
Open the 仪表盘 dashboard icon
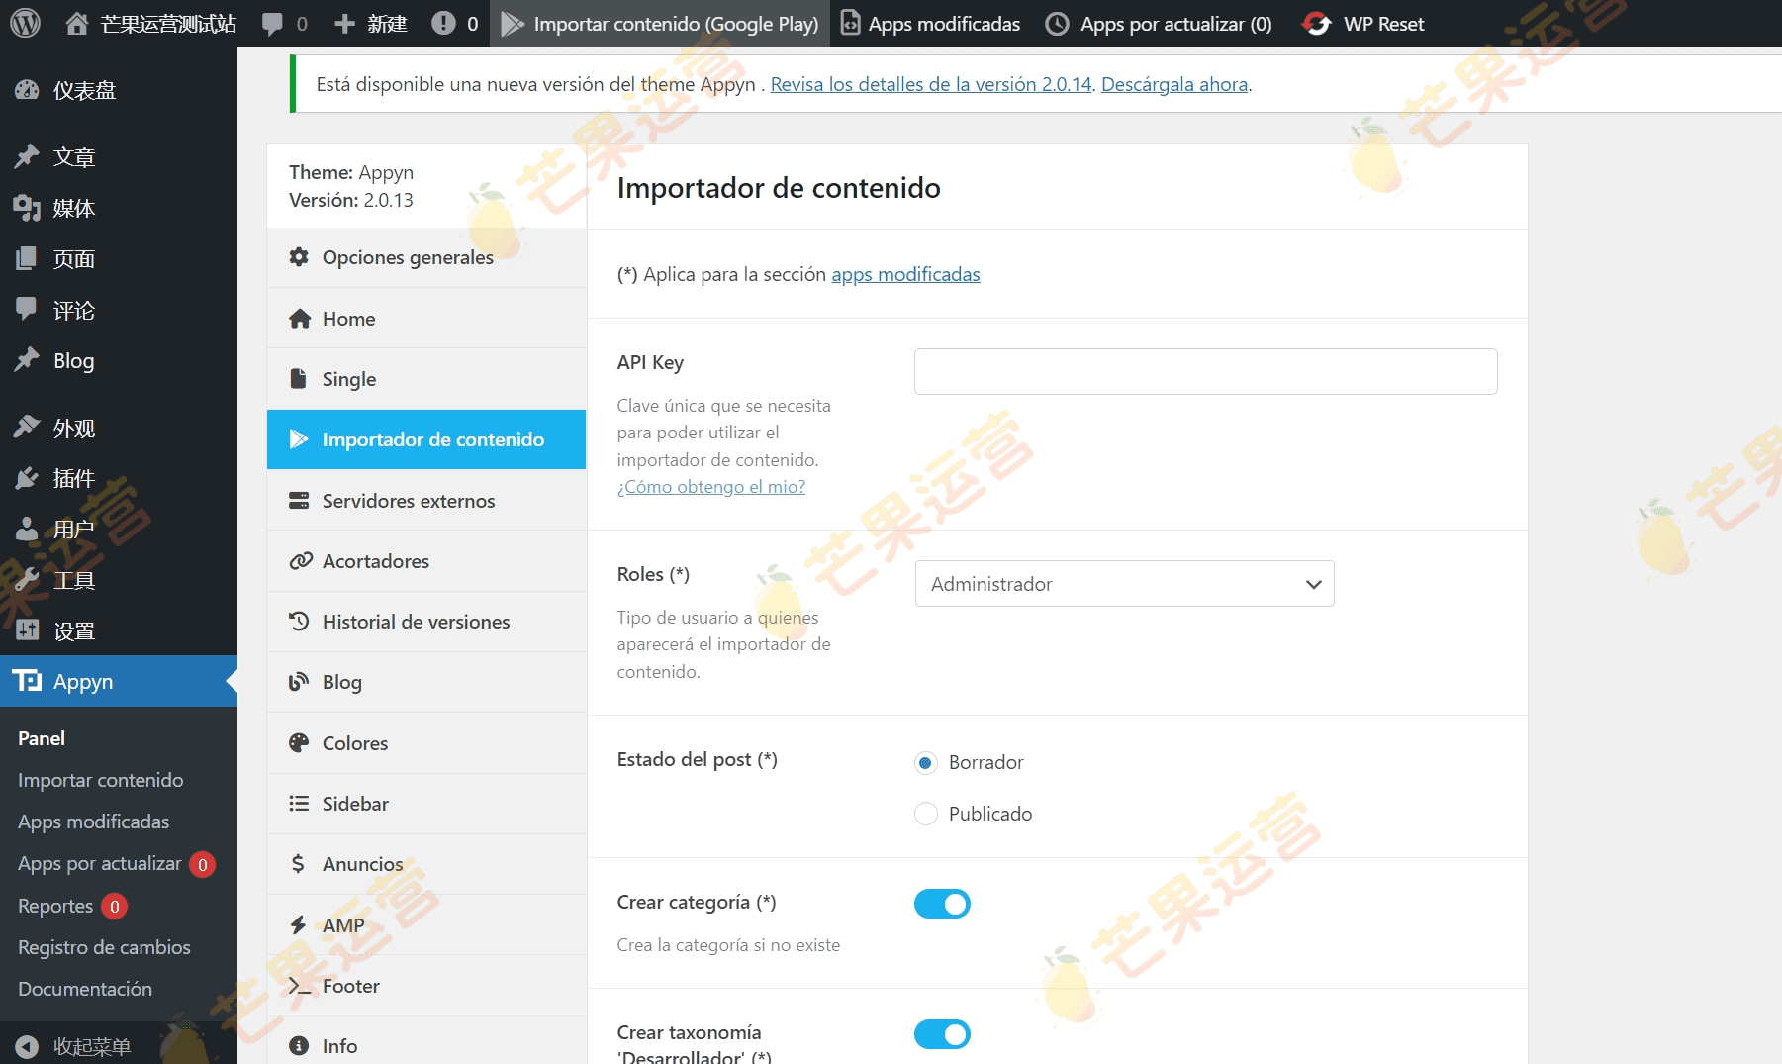click(x=27, y=90)
